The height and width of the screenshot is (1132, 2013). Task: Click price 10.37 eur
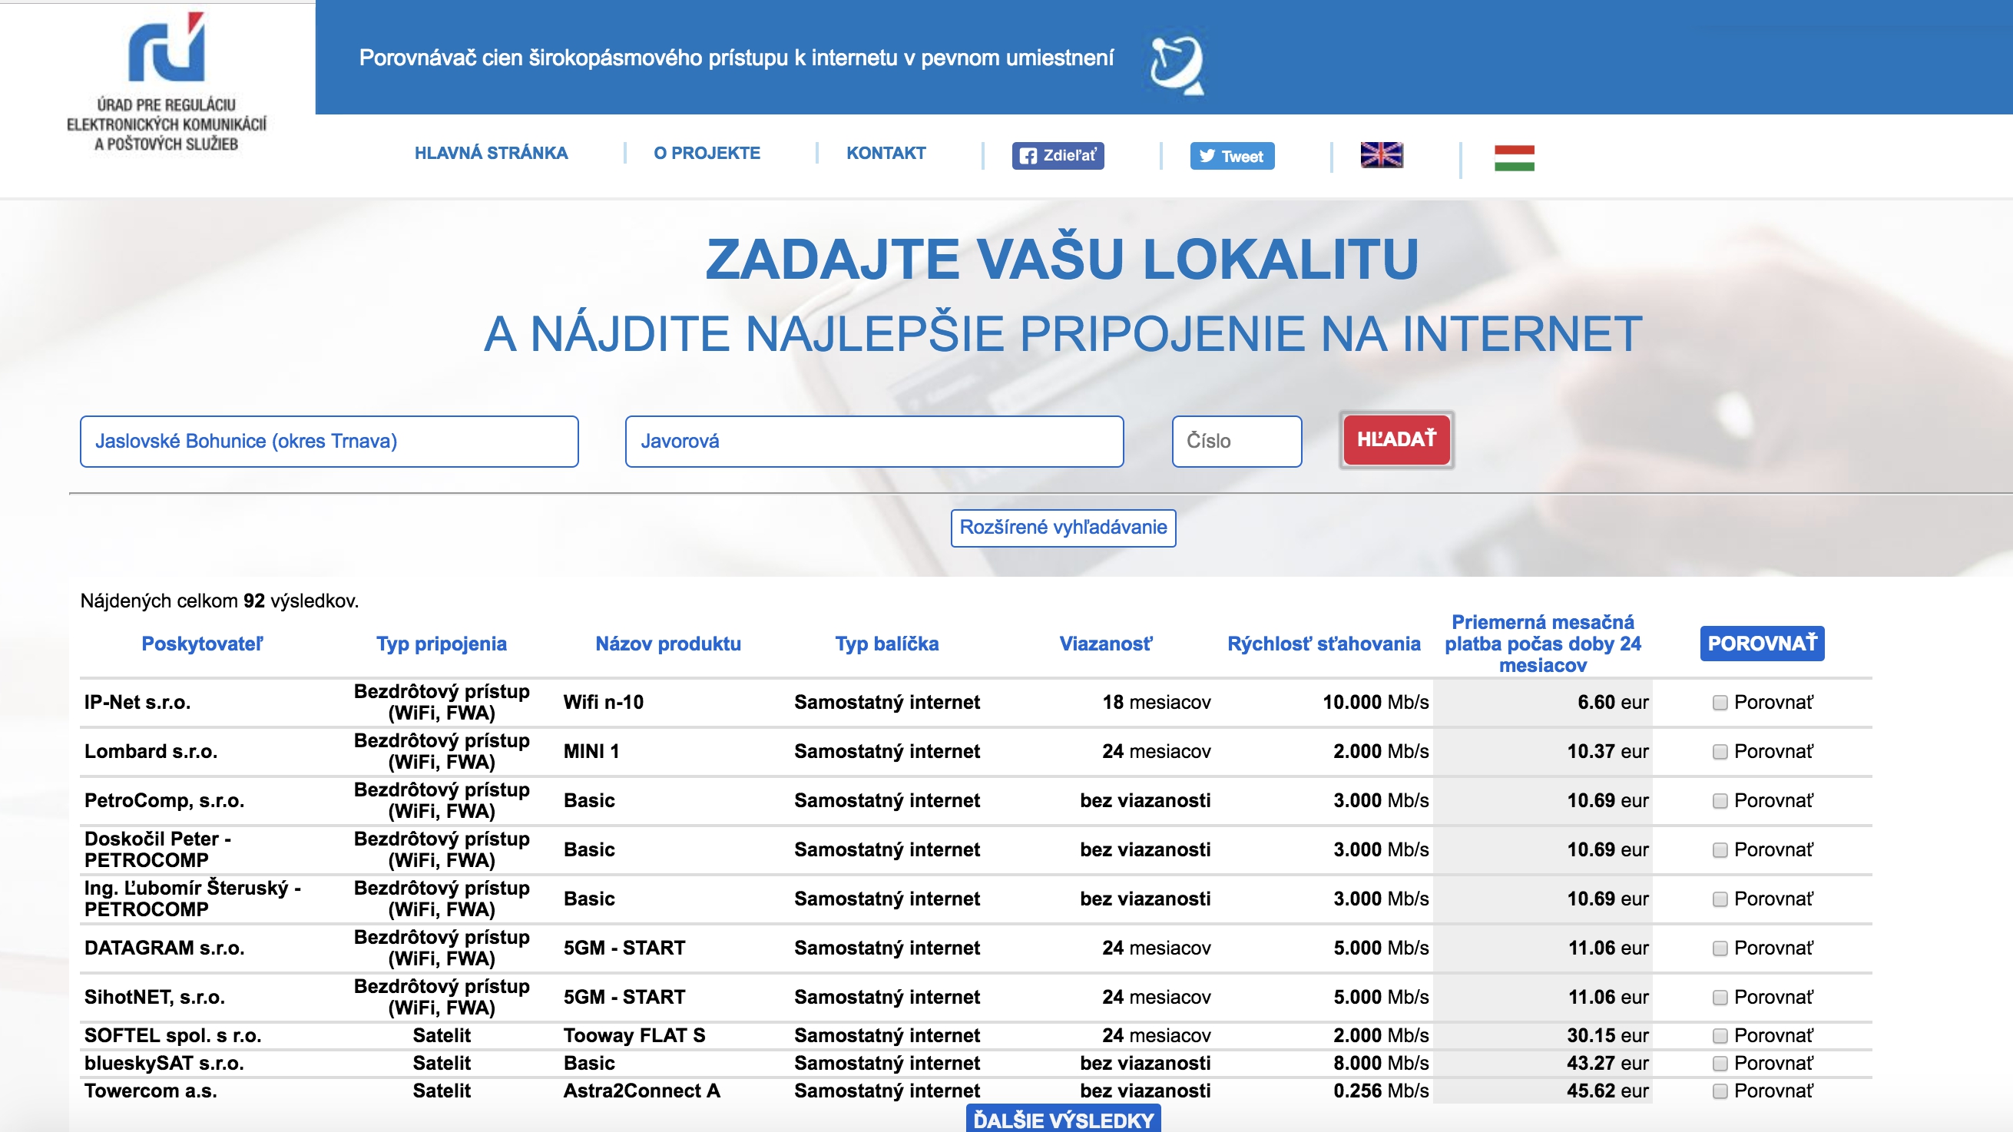[x=1607, y=751]
